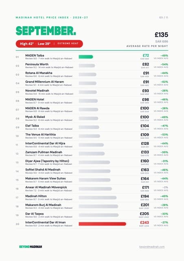The height and width of the screenshot is (261, 184).
Task: Click the red InterContinental Dar Al Iman bar
Action: pyautogui.click(x=102, y=224)
